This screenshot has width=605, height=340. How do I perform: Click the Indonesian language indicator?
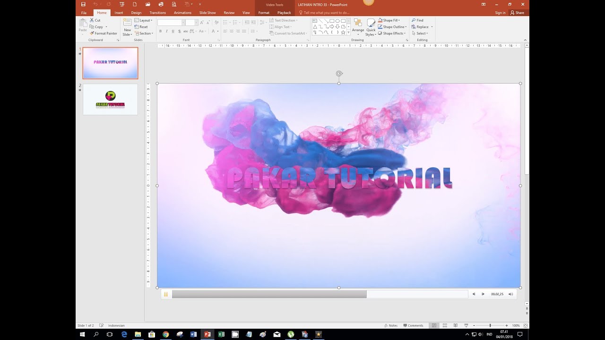(x=116, y=325)
